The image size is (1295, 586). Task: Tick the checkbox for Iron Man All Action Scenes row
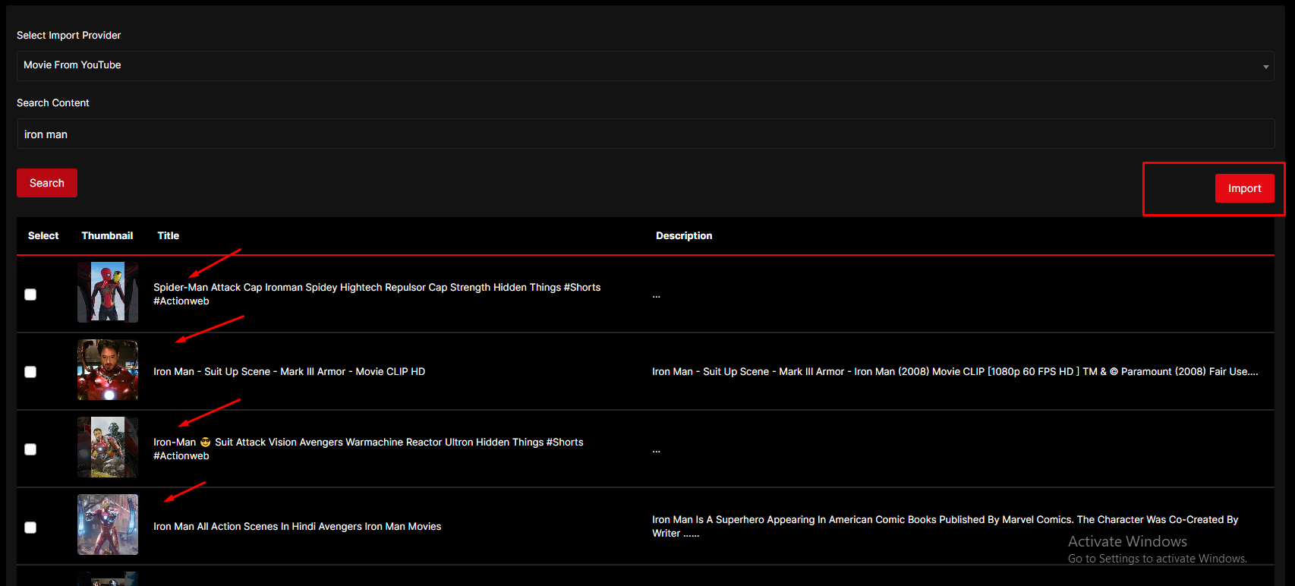coord(30,528)
